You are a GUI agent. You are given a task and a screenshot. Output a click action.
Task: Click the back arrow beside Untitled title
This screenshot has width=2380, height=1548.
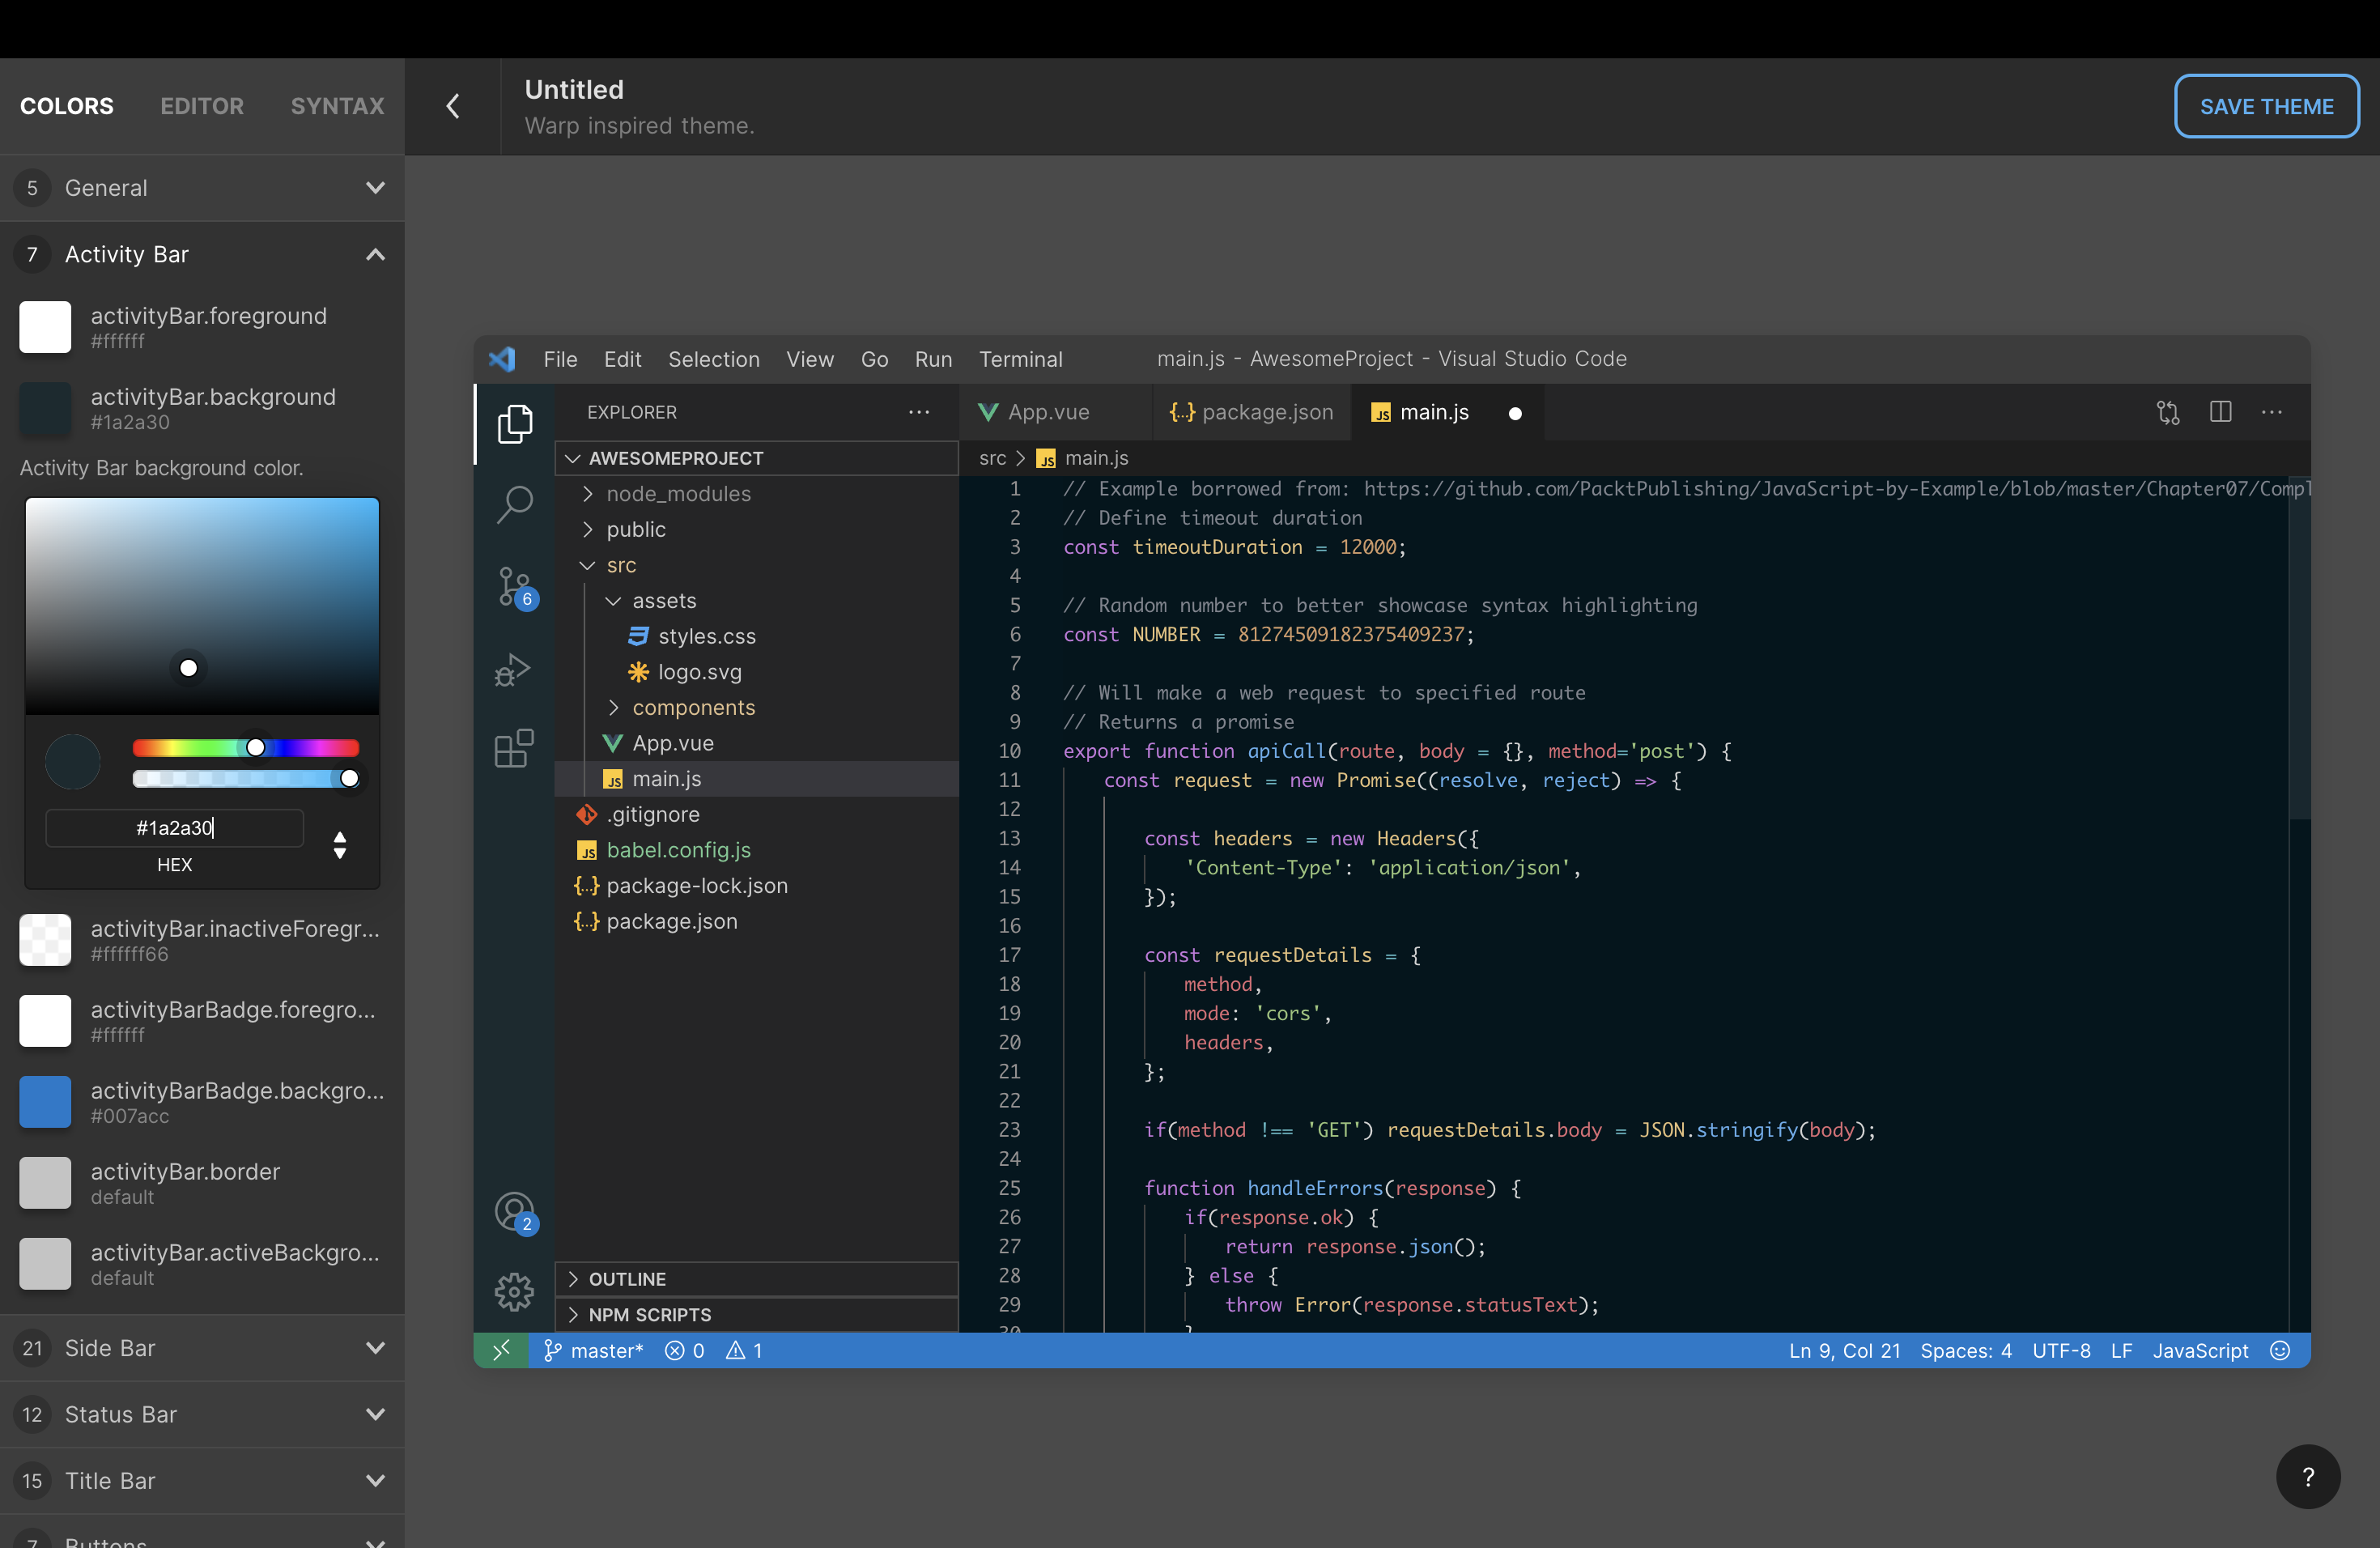[x=453, y=106]
